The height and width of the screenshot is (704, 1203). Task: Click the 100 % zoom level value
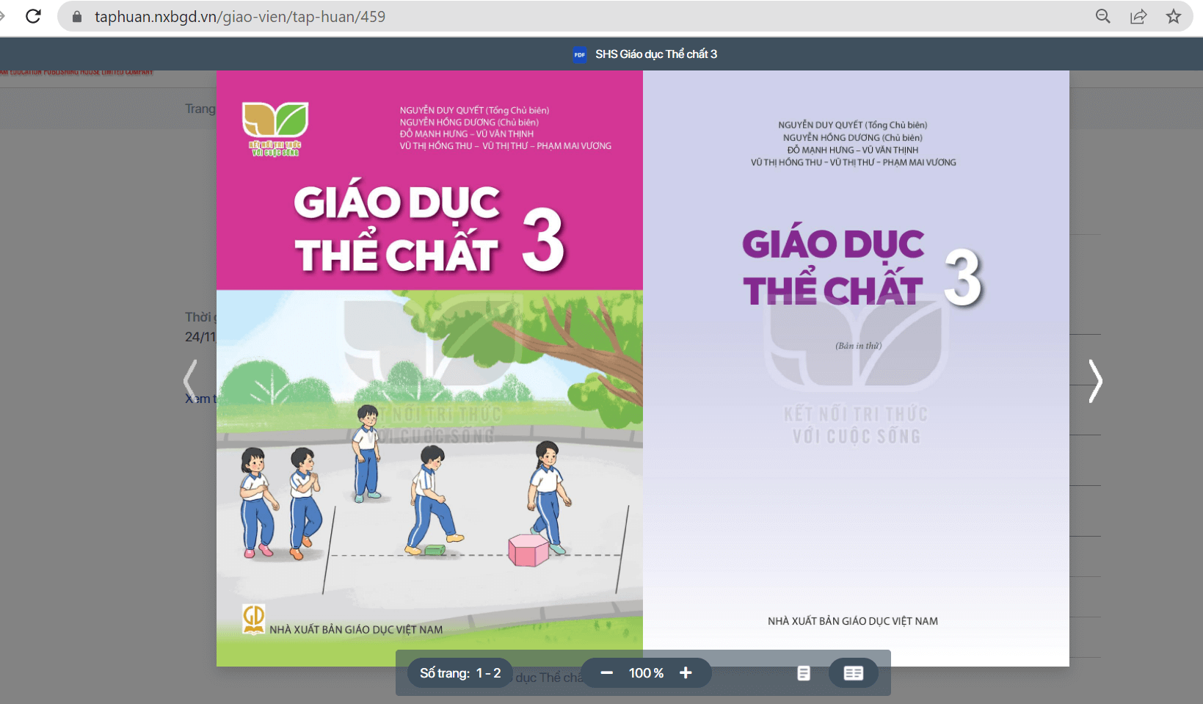tap(646, 673)
